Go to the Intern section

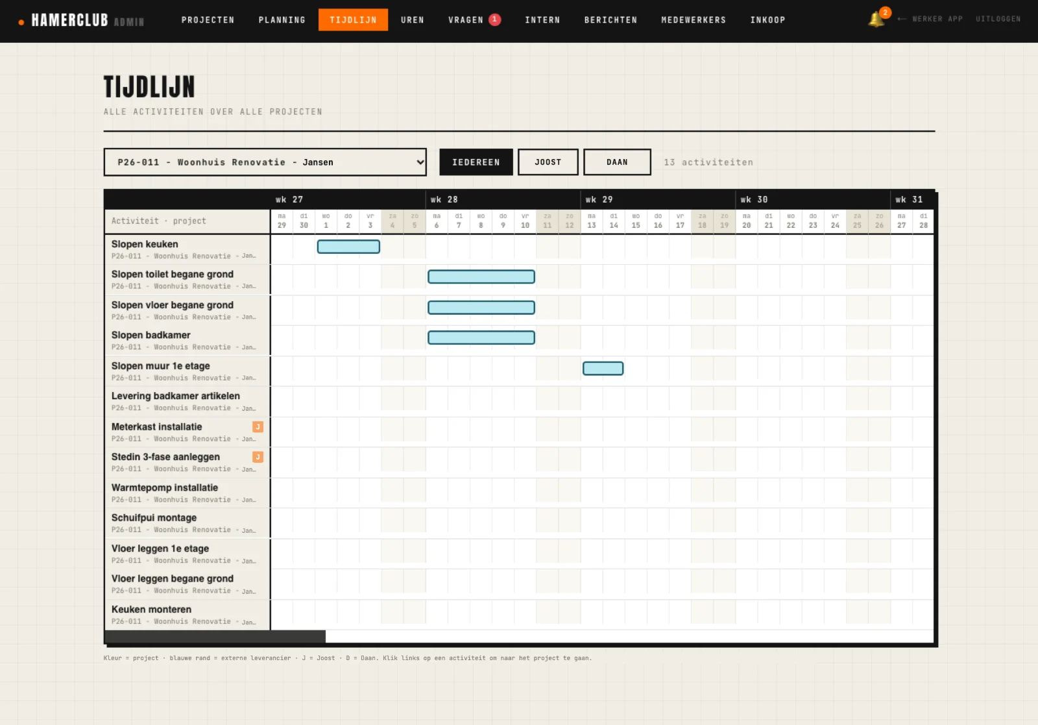tap(542, 20)
